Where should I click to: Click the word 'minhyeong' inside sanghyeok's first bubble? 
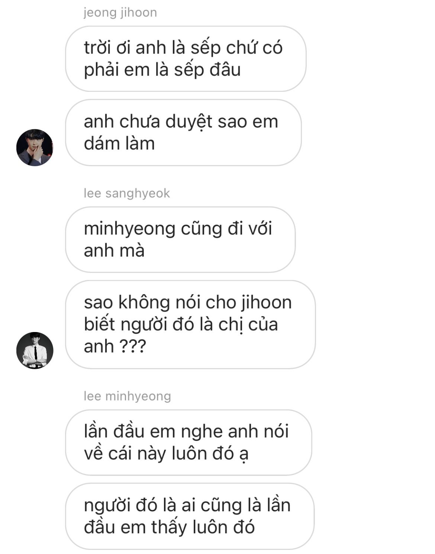tap(129, 229)
